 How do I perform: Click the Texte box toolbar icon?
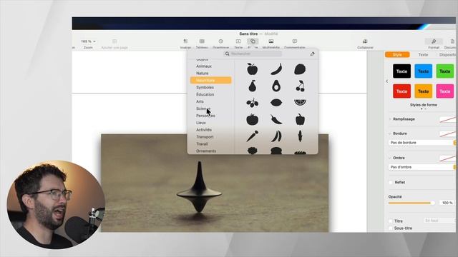(x=238, y=41)
